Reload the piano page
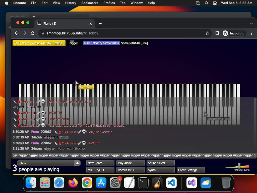Image resolution: width=257 pixels, height=193 pixels. pos(33,33)
